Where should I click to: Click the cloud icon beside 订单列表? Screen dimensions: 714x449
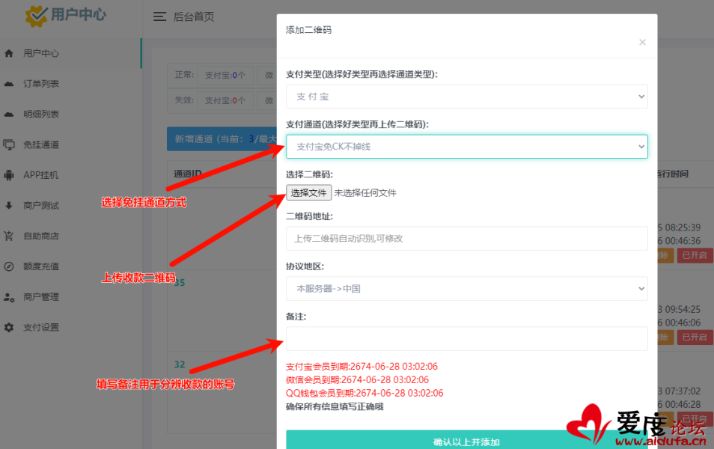(x=9, y=84)
